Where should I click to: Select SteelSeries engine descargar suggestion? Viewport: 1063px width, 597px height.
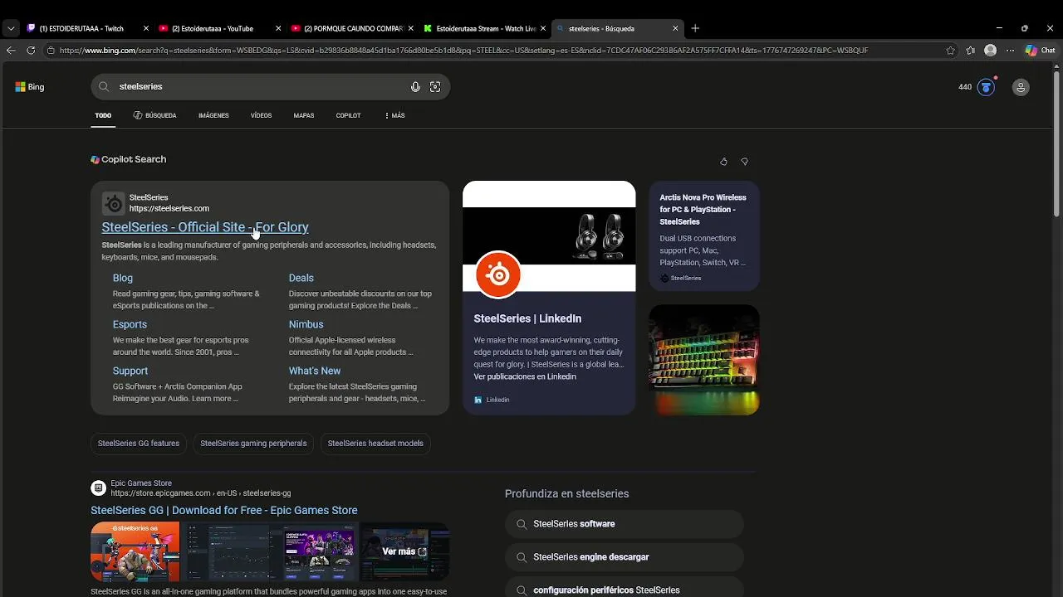tap(624, 557)
